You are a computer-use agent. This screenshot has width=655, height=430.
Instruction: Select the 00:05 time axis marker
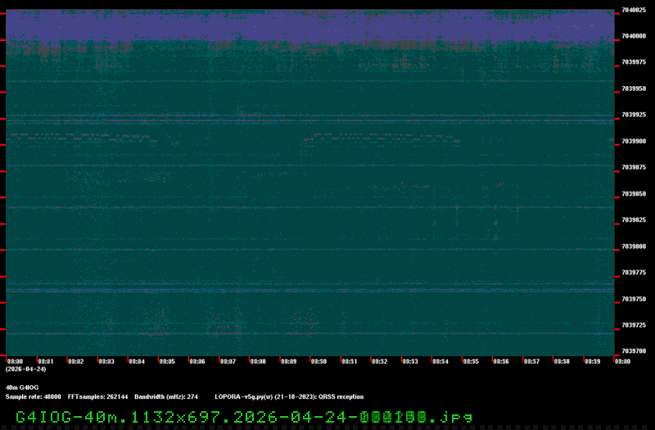tap(167, 360)
